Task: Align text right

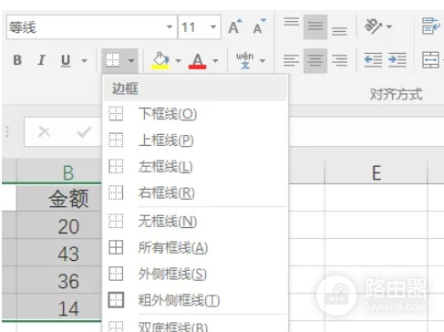Action: pos(339,60)
